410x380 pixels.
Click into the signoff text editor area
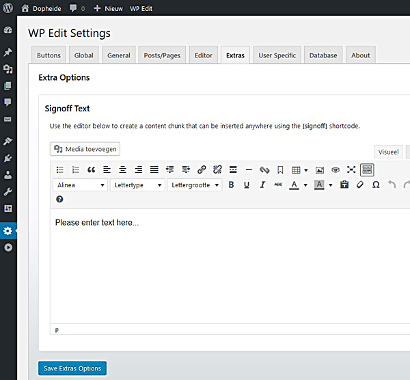point(230,266)
